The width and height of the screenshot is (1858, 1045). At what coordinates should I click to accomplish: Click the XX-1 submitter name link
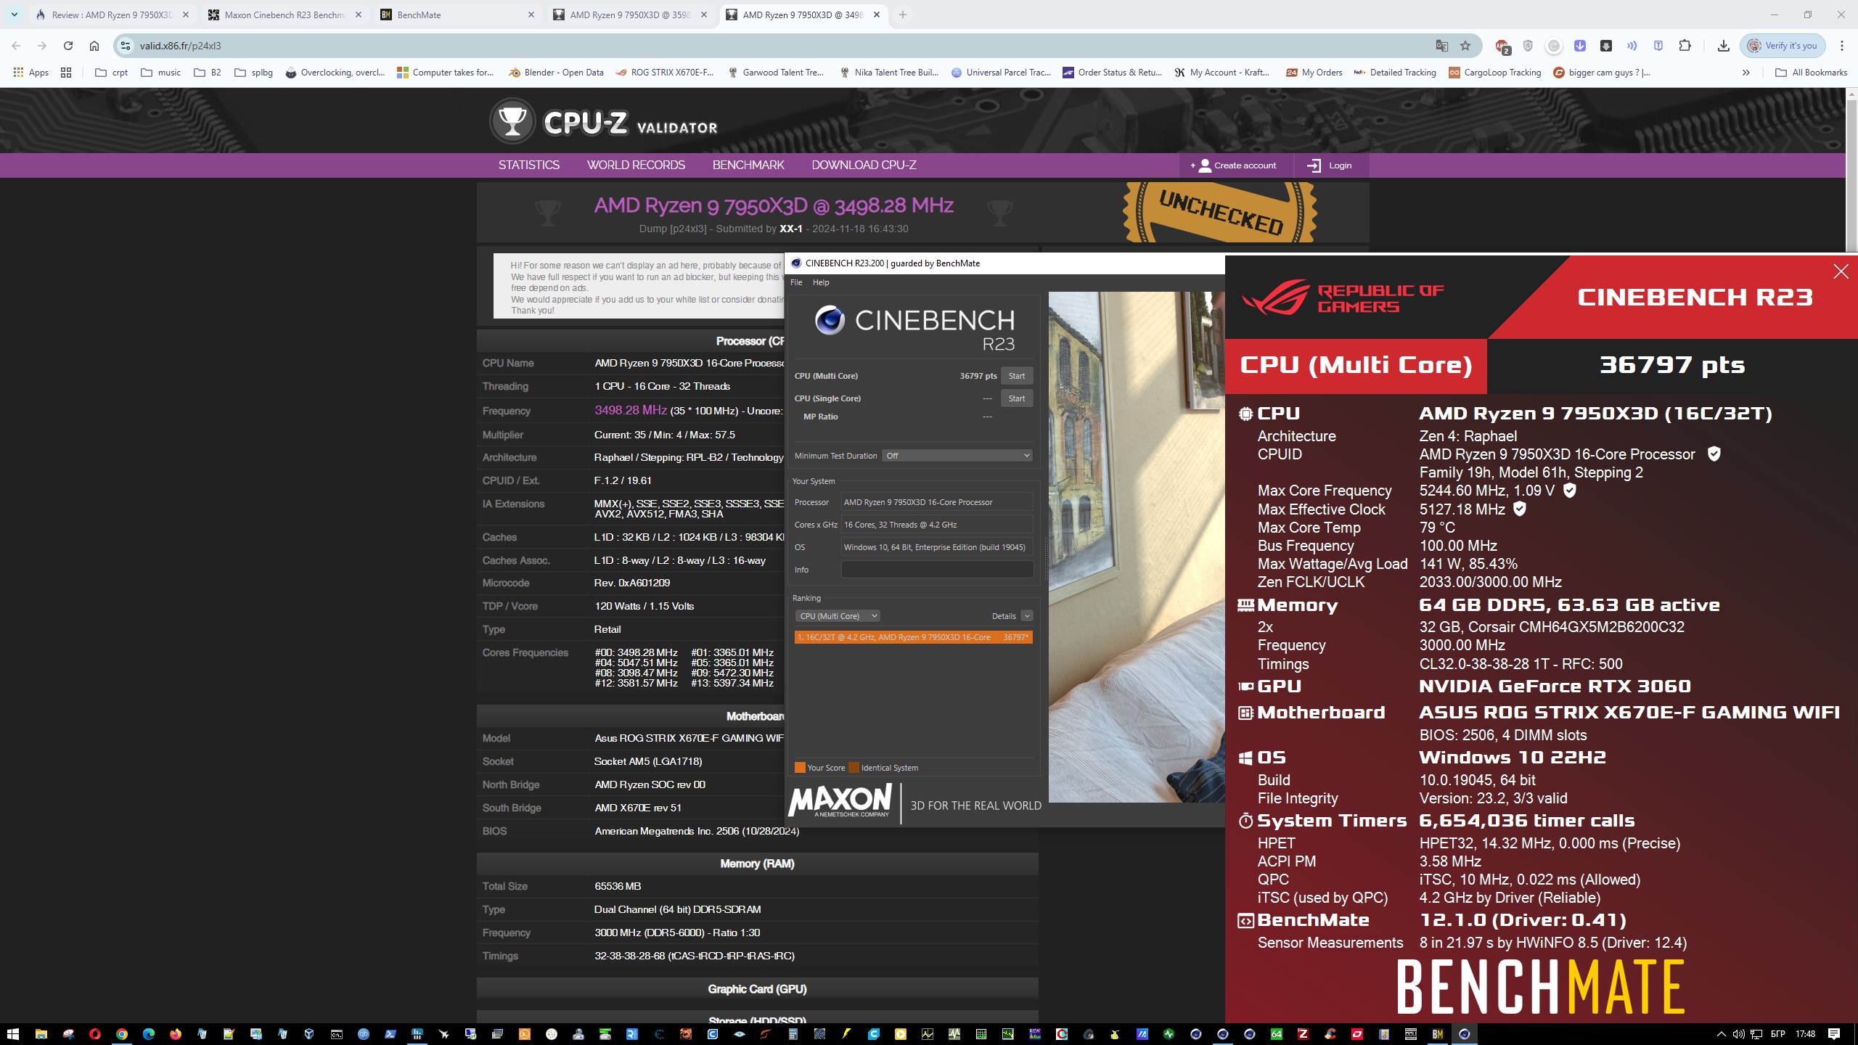point(790,229)
